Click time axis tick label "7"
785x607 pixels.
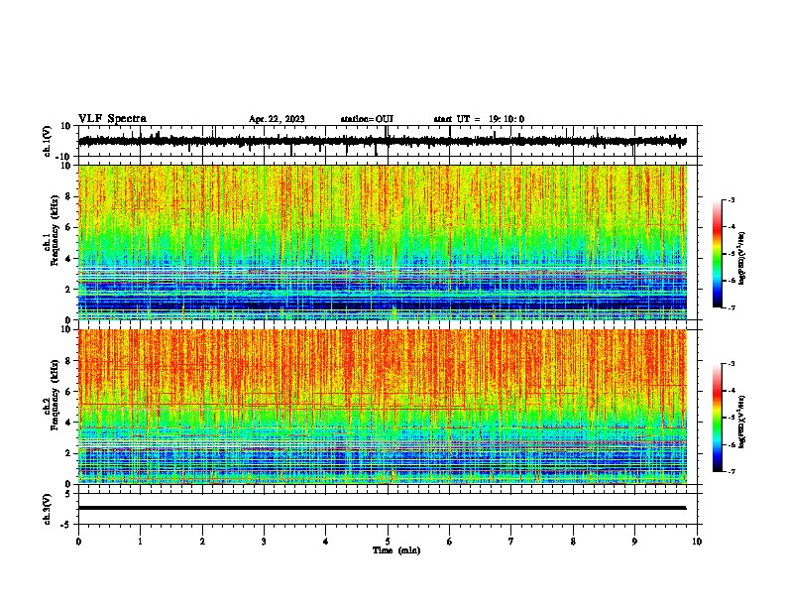(511, 542)
